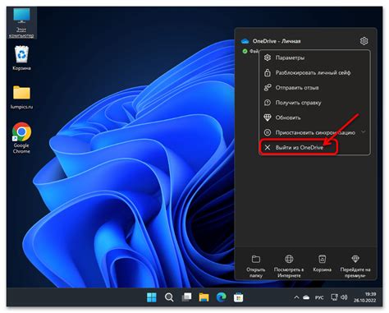Viewport: 389px width, 313px height.
Task: Click the OneDrive cloud logo in header
Action: [245, 41]
